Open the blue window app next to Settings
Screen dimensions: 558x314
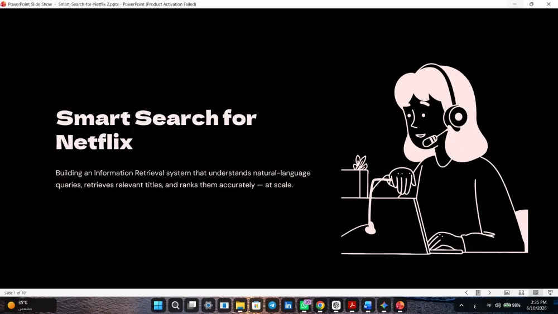[x=224, y=306]
